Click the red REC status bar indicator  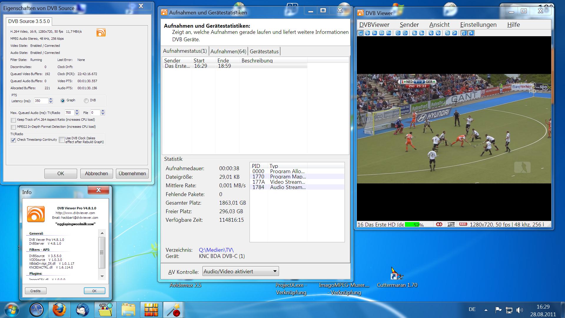(x=463, y=224)
